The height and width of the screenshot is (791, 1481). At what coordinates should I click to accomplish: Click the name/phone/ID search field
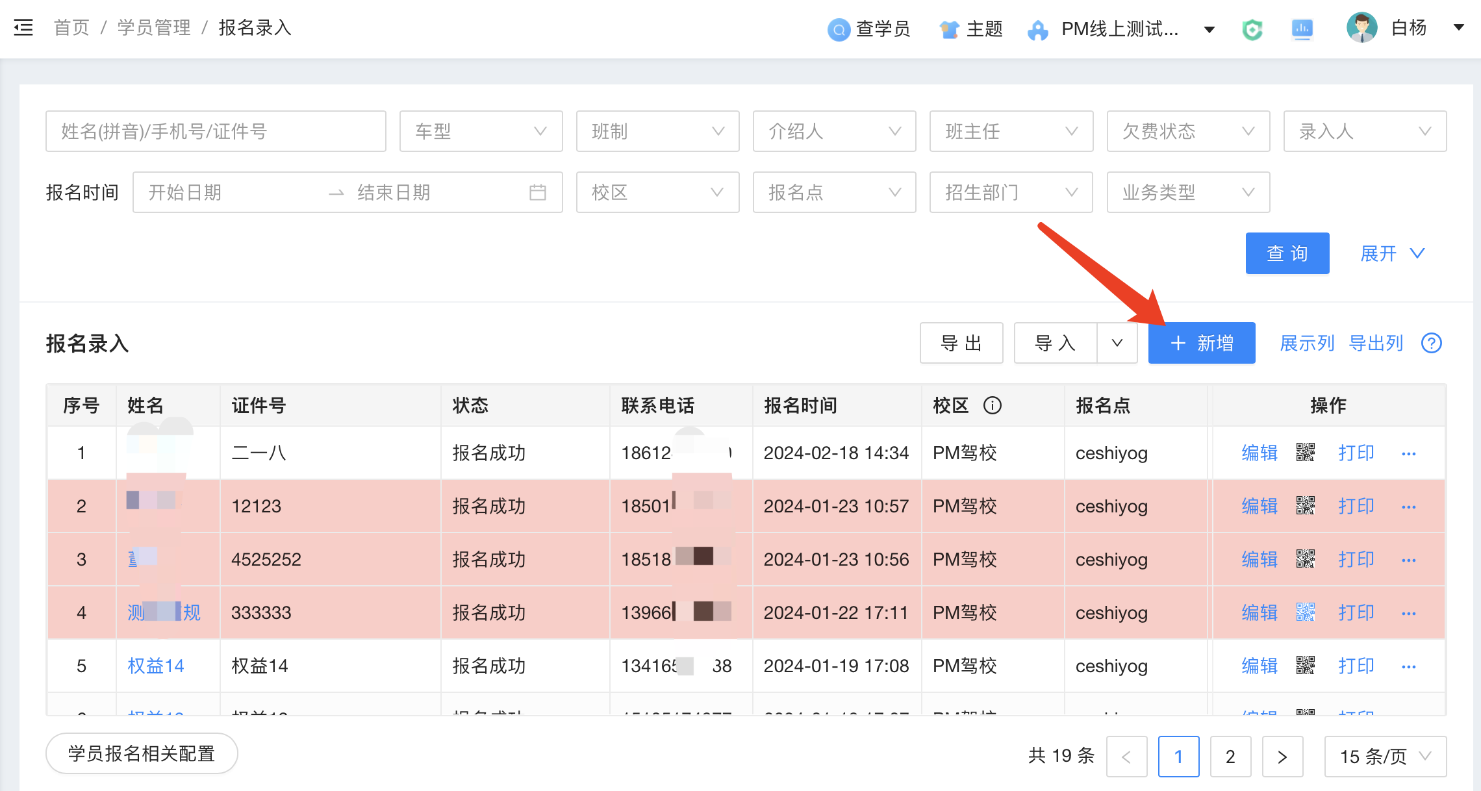click(x=216, y=131)
